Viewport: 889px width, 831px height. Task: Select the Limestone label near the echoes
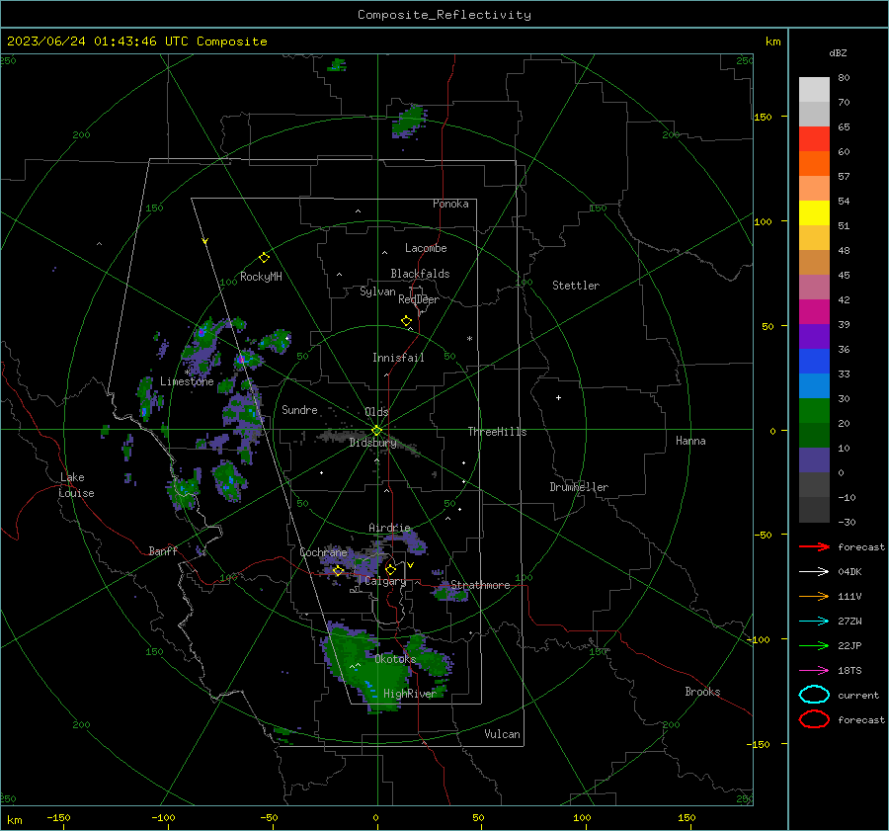tap(187, 381)
